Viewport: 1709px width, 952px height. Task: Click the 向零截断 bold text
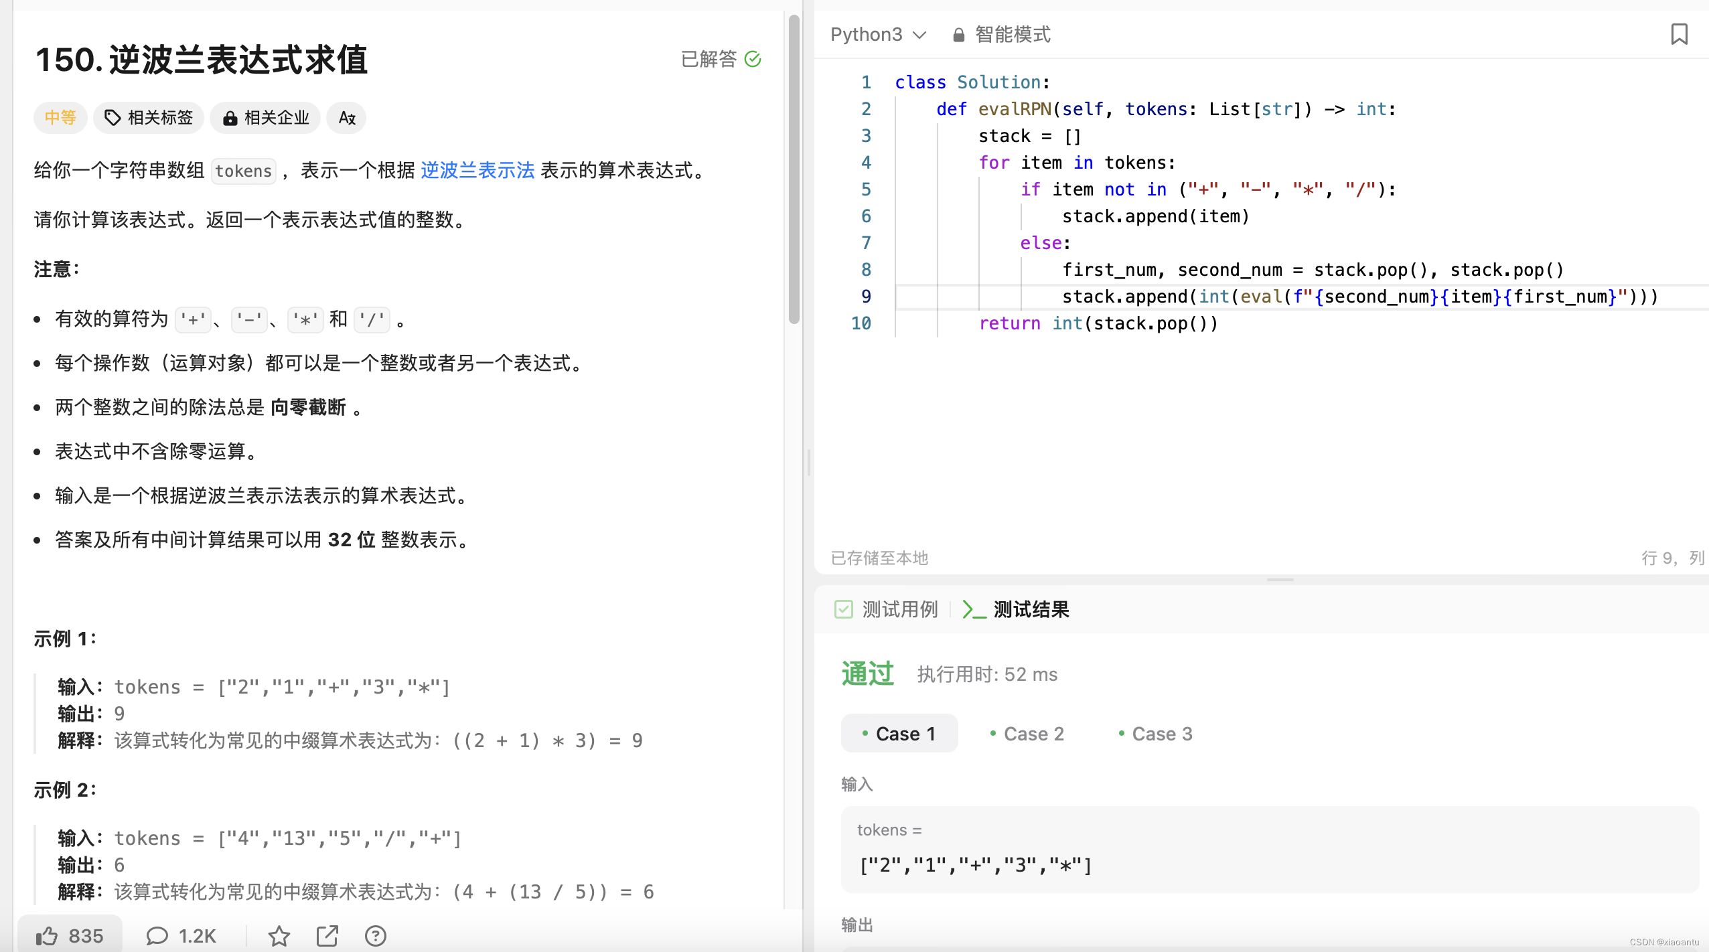tap(308, 407)
